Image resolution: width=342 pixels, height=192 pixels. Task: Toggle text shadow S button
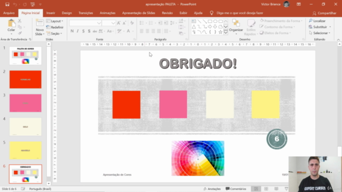point(89,31)
